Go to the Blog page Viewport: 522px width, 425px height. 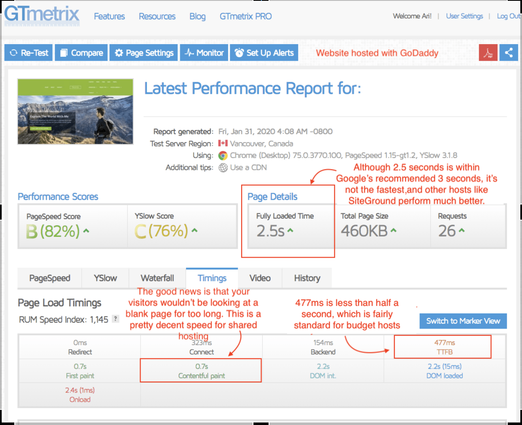tap(197, 16)
